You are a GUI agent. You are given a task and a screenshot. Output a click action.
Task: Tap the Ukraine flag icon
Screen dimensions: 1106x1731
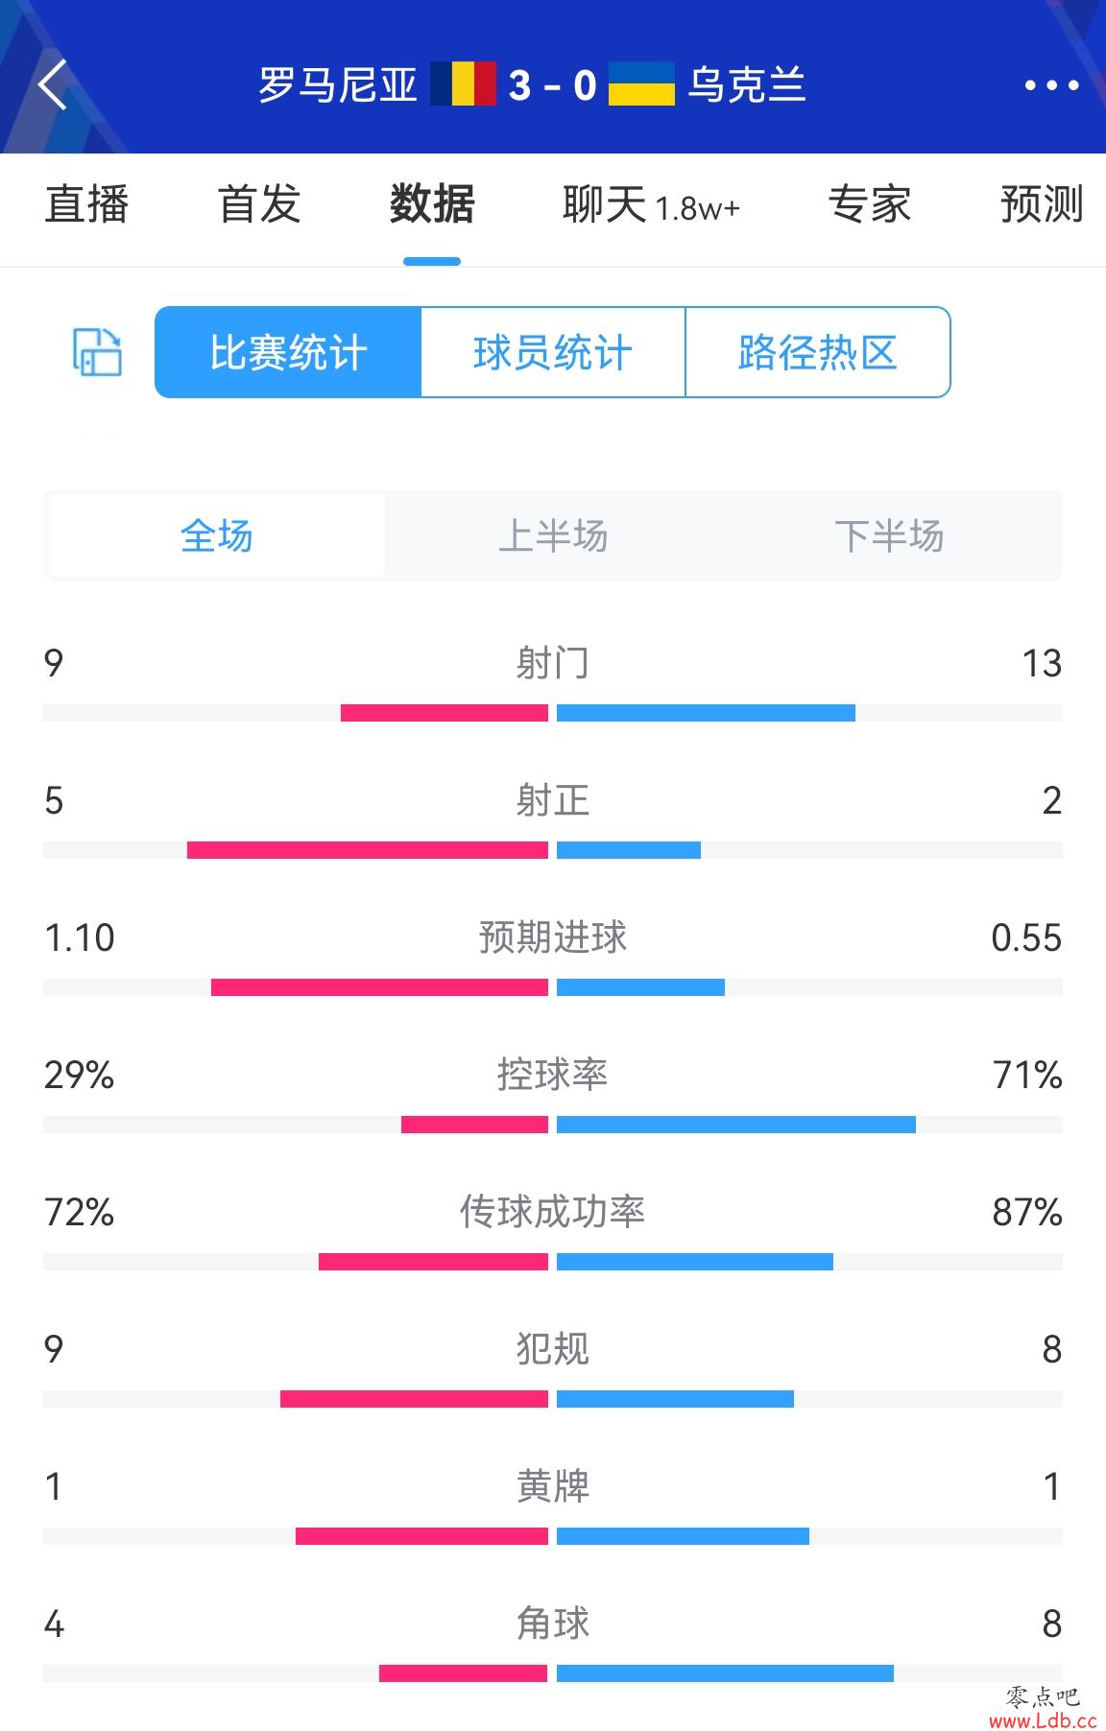click(x=641, y=83)
